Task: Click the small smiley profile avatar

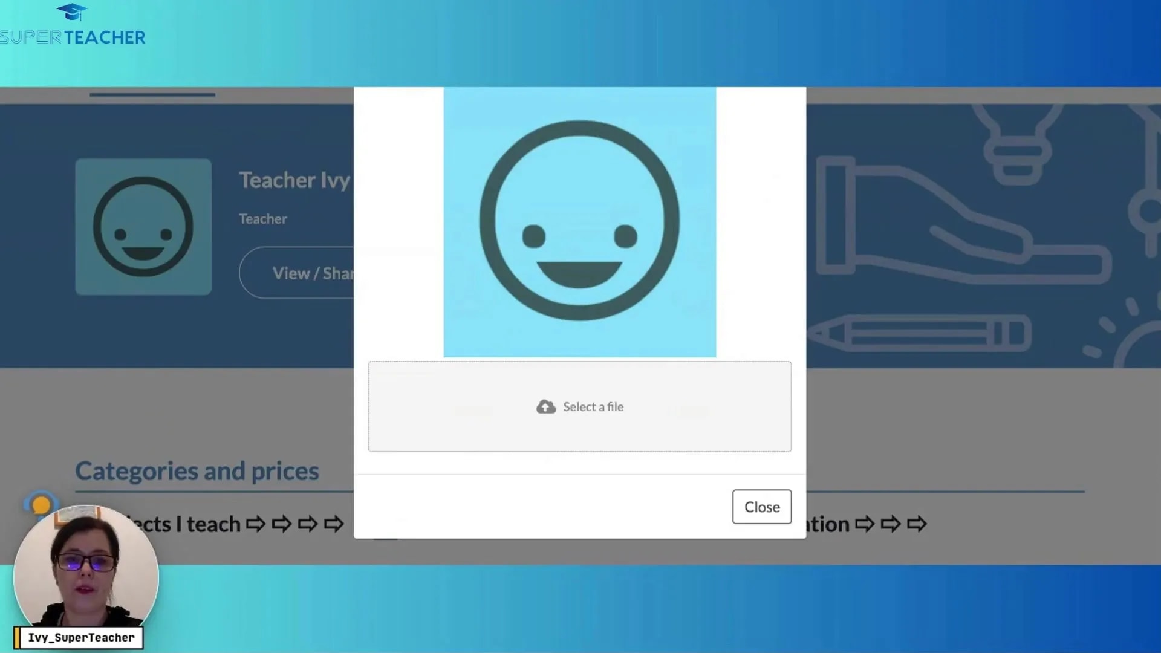Action: [x=143, y=227]
